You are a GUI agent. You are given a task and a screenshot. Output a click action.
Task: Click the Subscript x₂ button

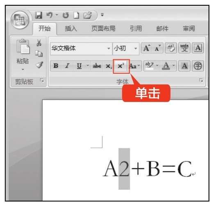pos(109,66)
